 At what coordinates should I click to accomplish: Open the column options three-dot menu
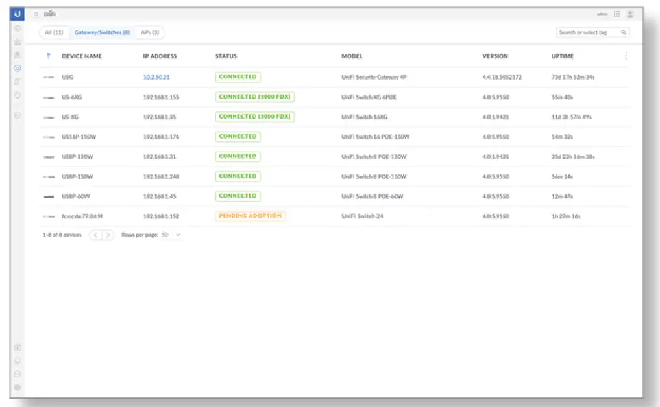pos(626,56)
